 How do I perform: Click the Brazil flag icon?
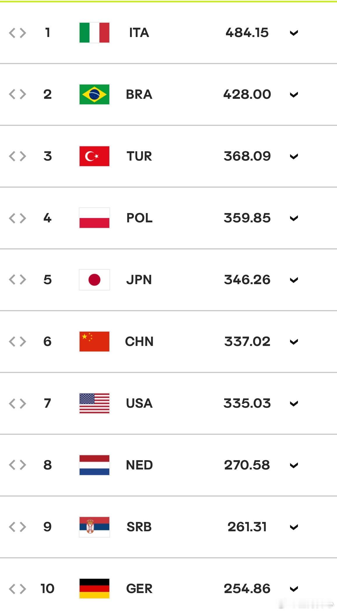94,94
